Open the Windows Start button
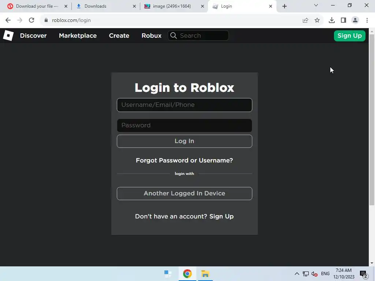The height and width of the screenshot is (281, 375). [x=168, y=274]
